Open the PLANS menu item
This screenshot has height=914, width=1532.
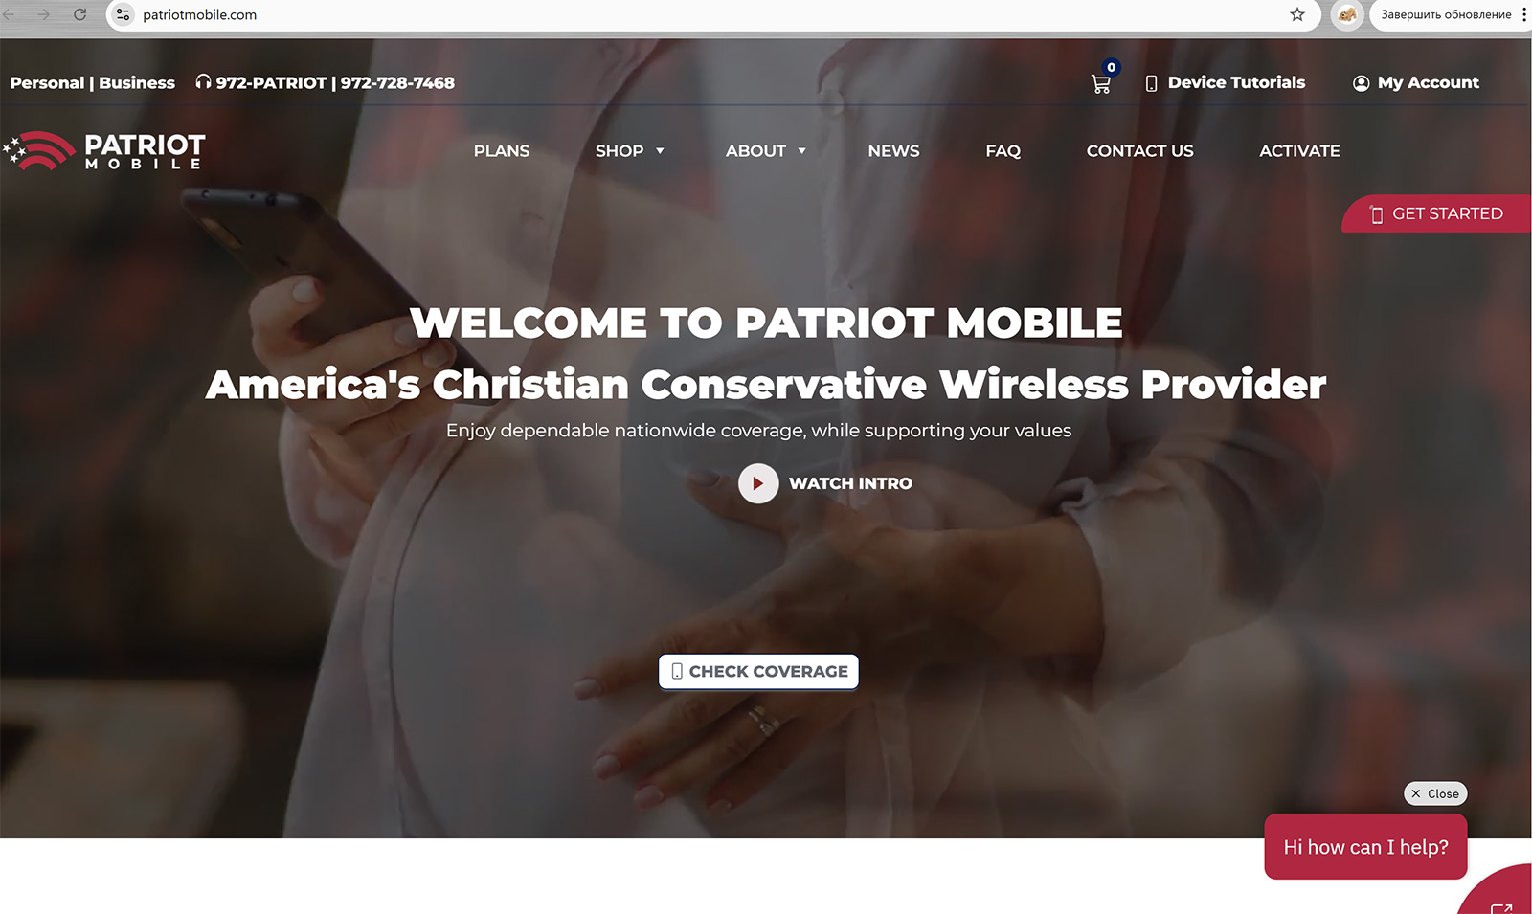pos(502,151)
